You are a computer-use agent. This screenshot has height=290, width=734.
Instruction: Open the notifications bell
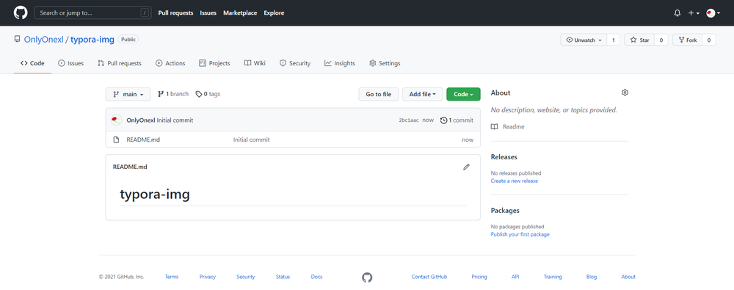(677, 13)
